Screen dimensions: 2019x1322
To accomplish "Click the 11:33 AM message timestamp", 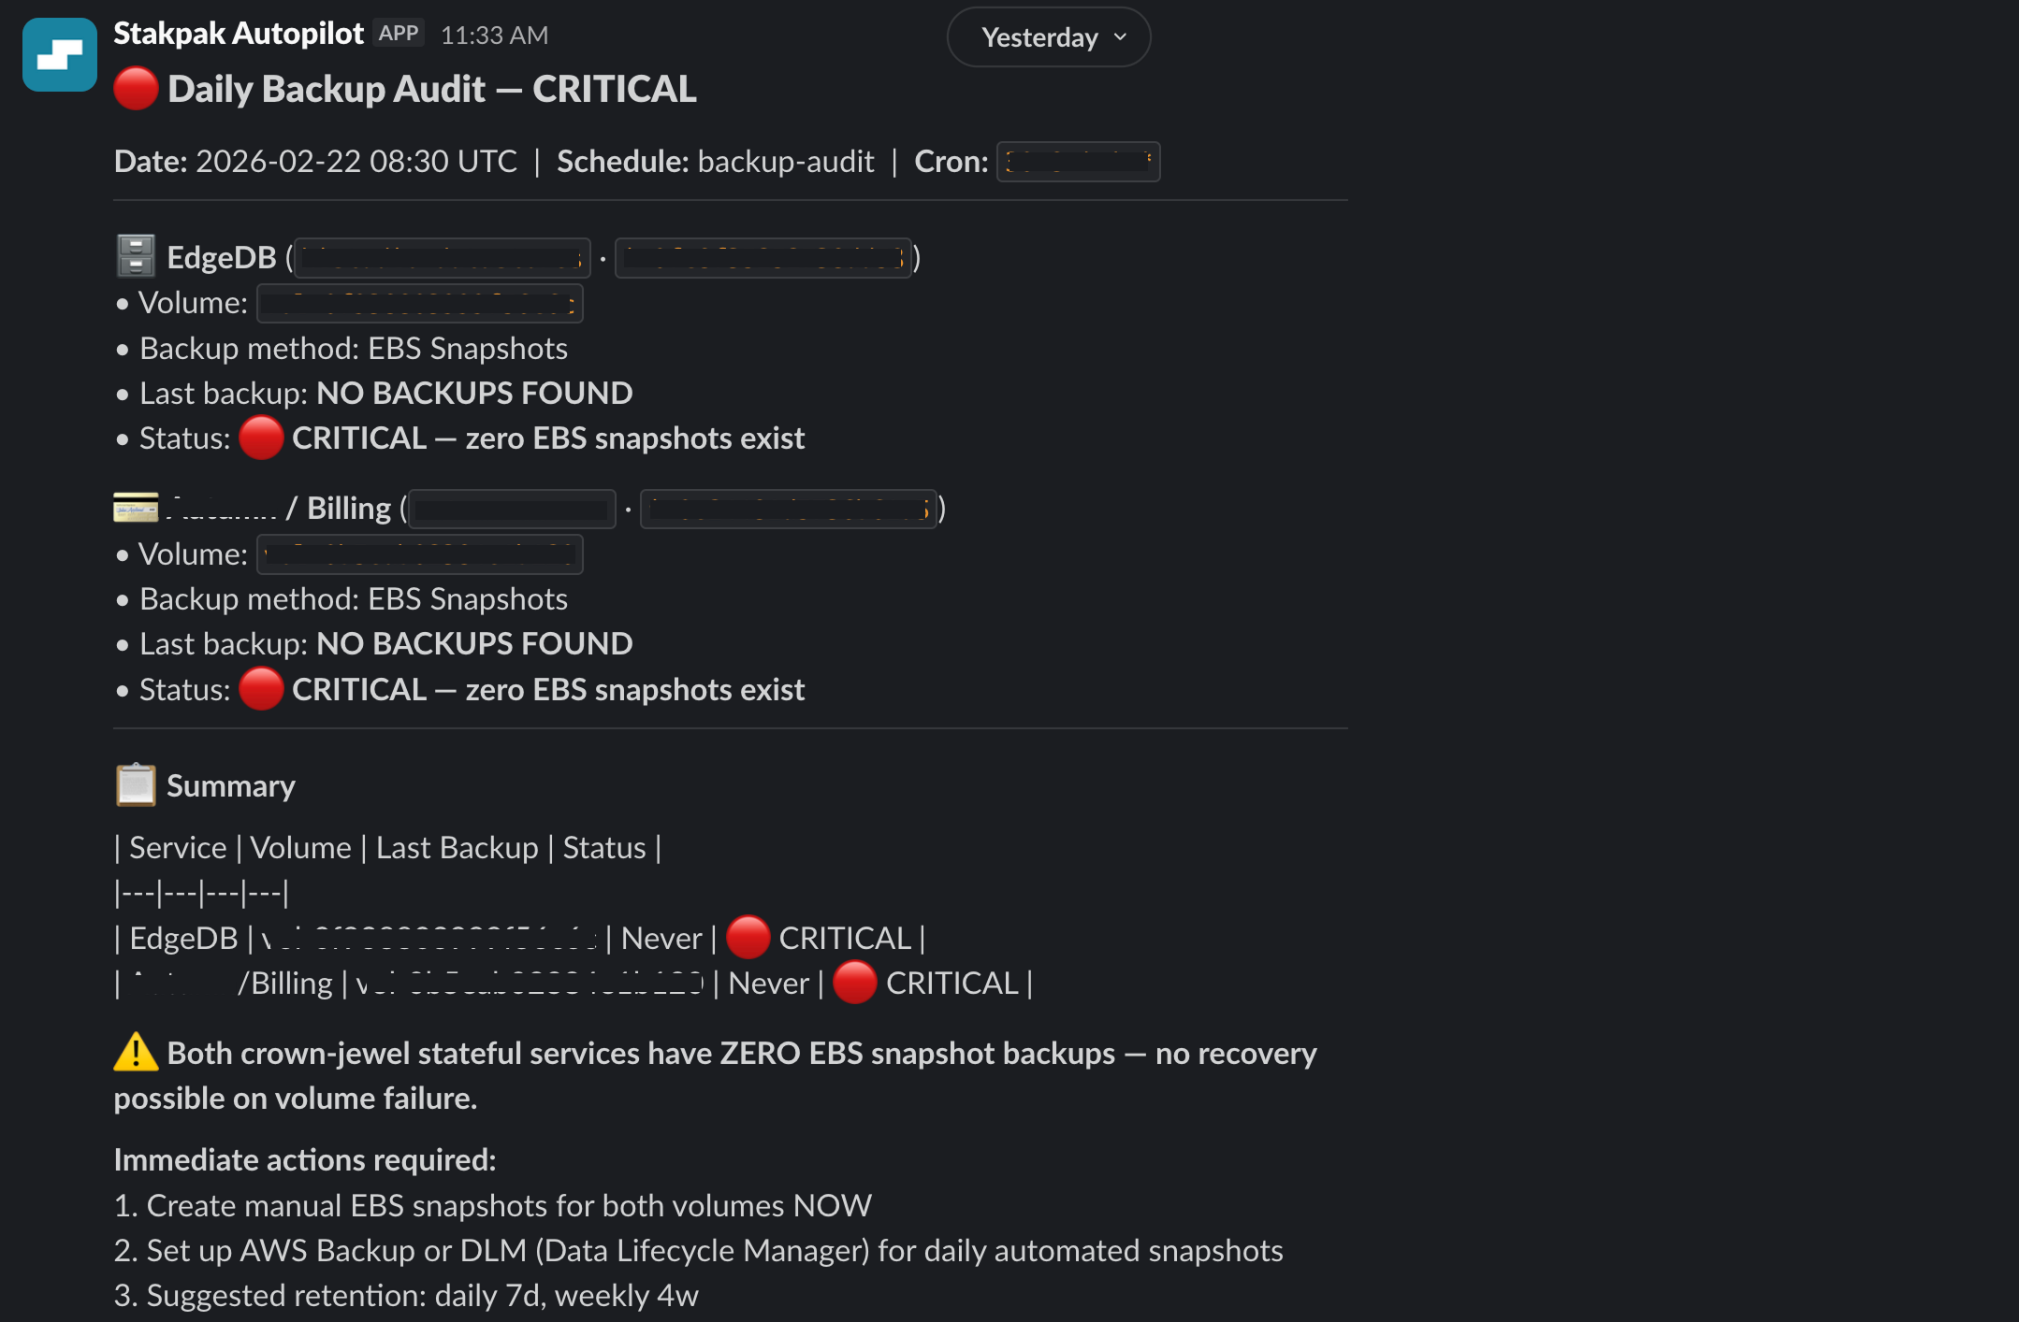I will tap(494, 35).
